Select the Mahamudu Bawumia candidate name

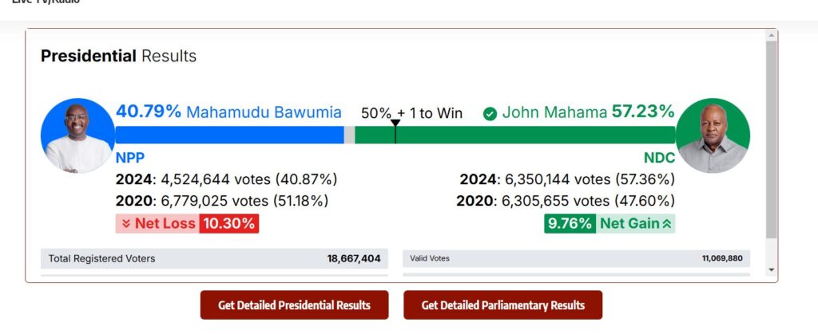point(264,112)
